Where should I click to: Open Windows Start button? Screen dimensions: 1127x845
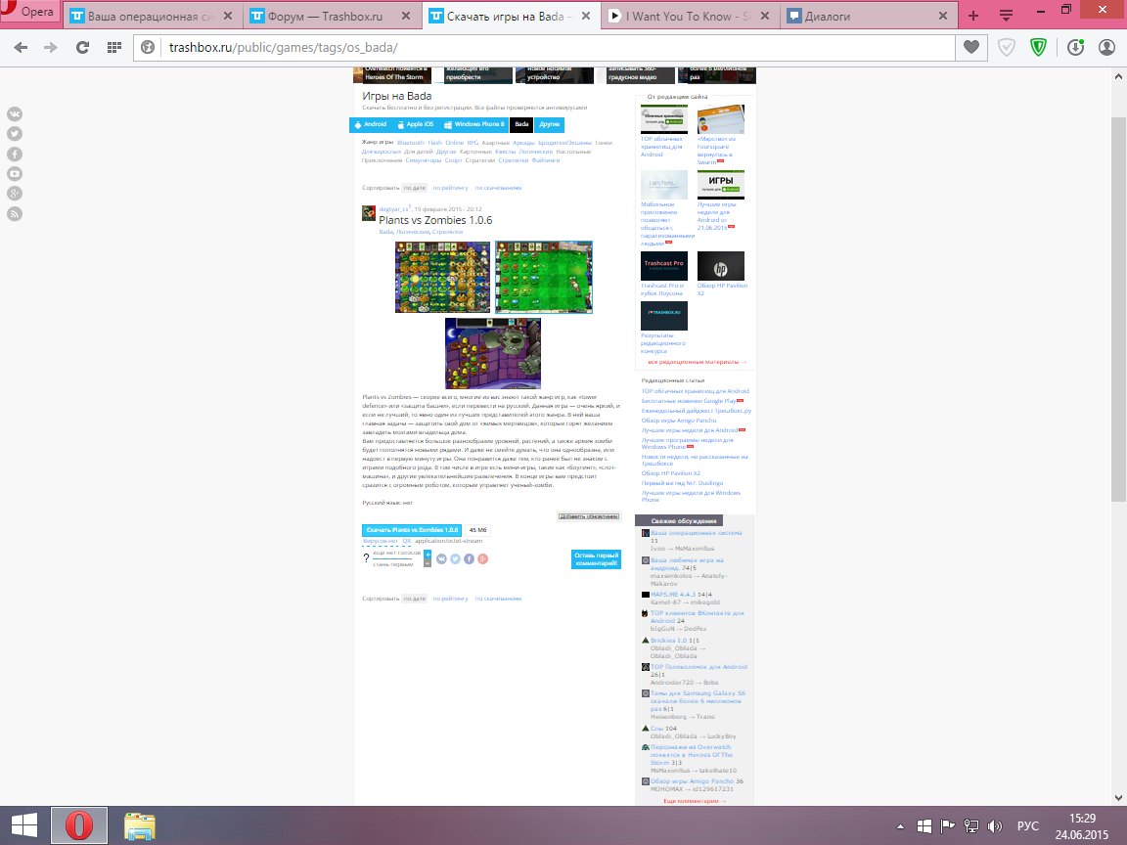pyautogui.click(x=24, y=825)
